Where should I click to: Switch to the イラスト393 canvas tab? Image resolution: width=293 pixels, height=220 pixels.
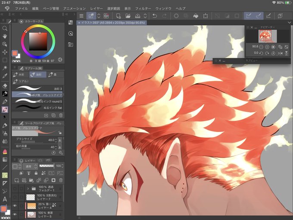[x=112, y=22]
